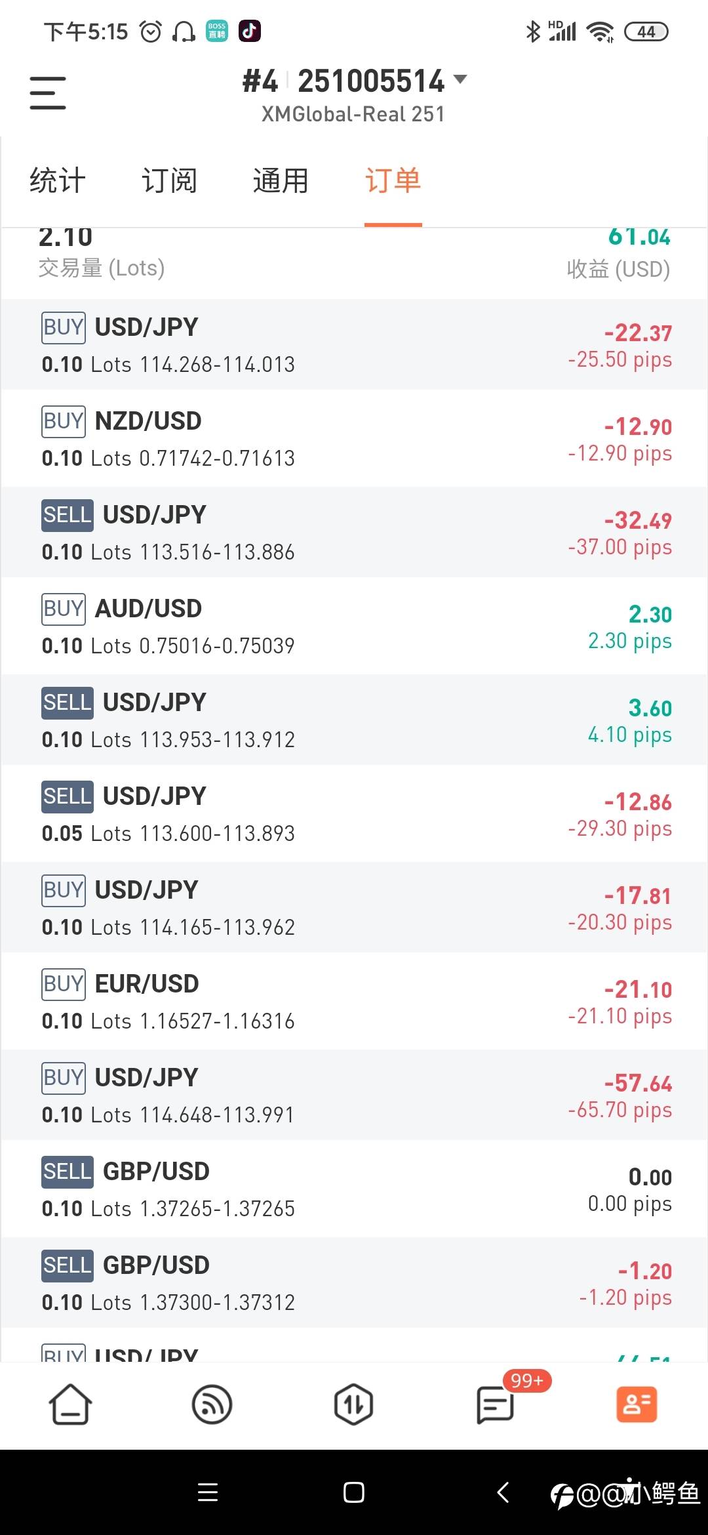Select the orange profile card icon
The height and width of the screenshot is (1535, 708).
point(637,1404)
